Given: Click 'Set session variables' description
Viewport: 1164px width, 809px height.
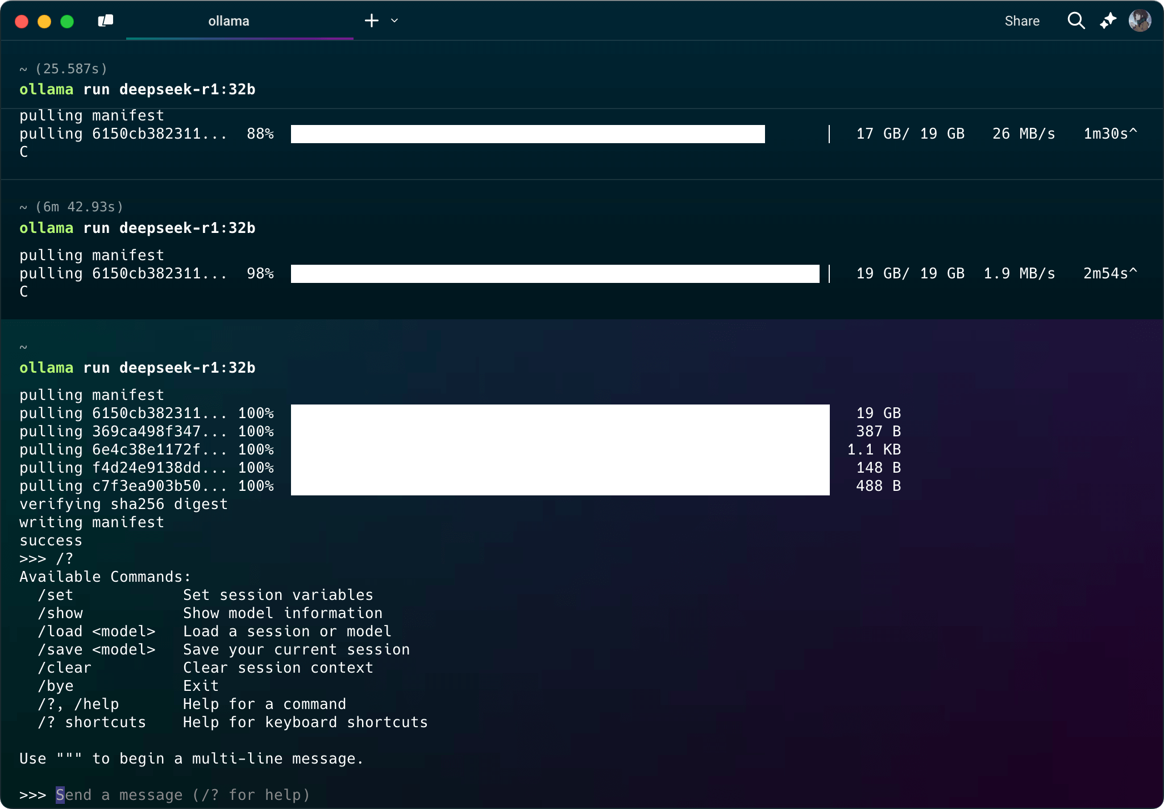Looking at the screenshot, I should coord(278,595).
